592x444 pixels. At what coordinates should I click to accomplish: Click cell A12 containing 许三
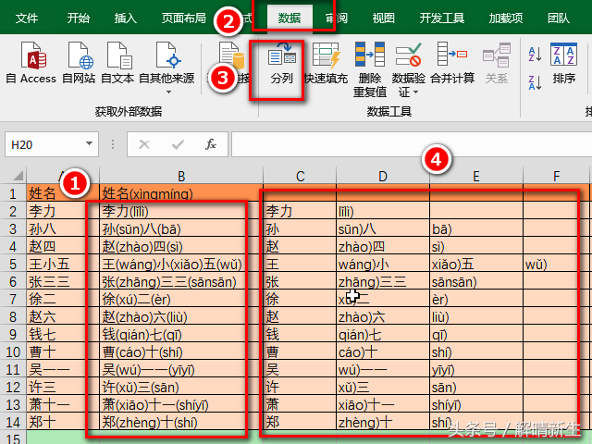point(63,387)
